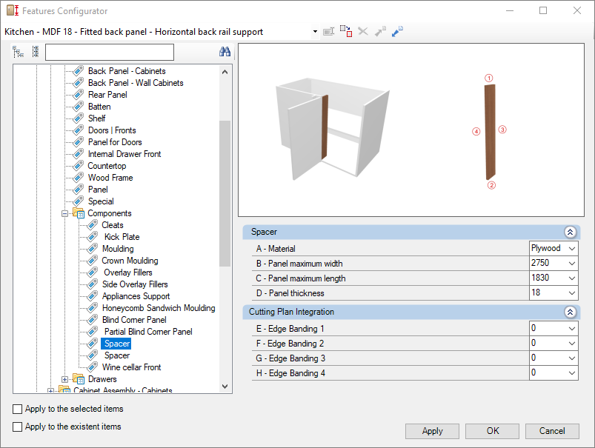Click the rename configuration toolbar icon
The image size is (595, 448).
click(328, 32)
